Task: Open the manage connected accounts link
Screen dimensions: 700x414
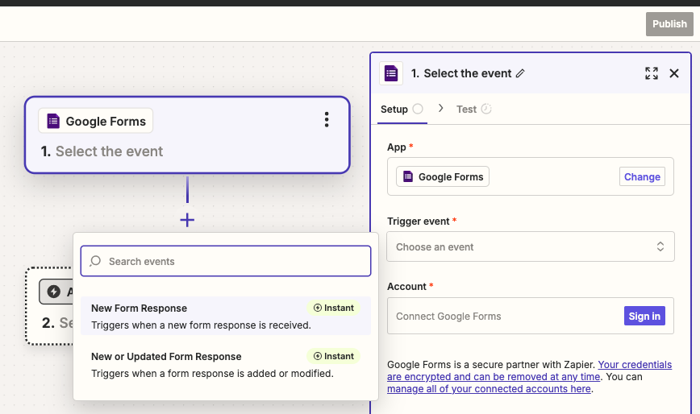Action: 489,388
